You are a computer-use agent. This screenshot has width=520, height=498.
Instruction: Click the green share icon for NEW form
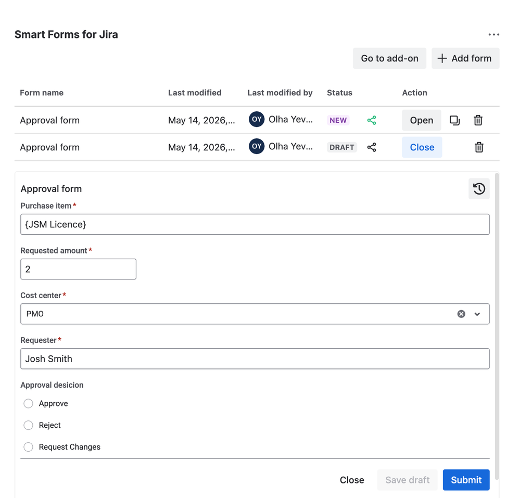(372, 120)
